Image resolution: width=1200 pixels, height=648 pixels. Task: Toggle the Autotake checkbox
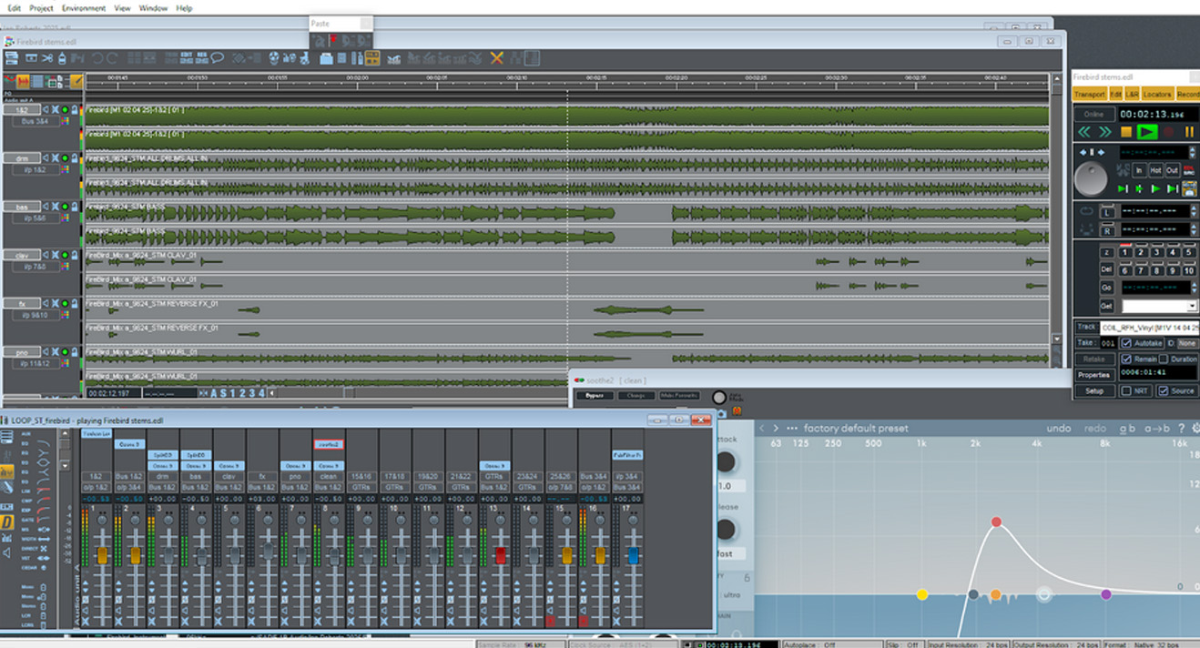click(1126, 343)
